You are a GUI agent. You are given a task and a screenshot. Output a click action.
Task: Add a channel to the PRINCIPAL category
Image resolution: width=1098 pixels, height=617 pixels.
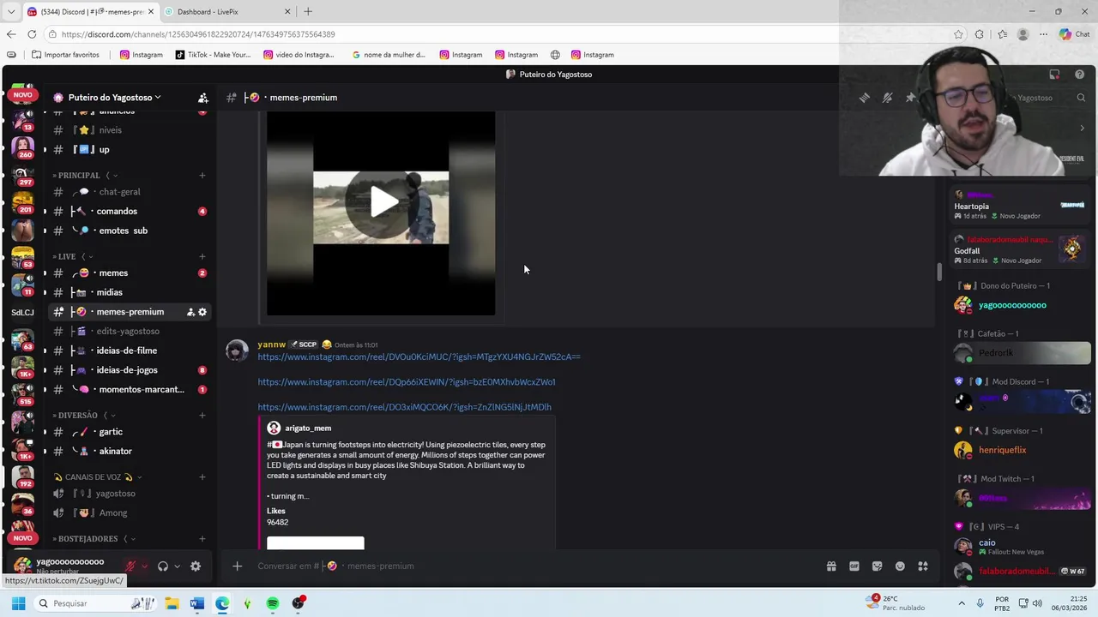[202, 175]
